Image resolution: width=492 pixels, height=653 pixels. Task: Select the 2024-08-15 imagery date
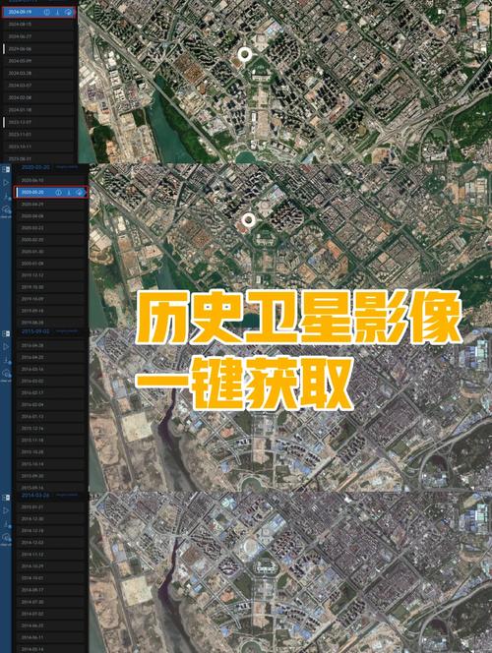[x=38, y=25]
